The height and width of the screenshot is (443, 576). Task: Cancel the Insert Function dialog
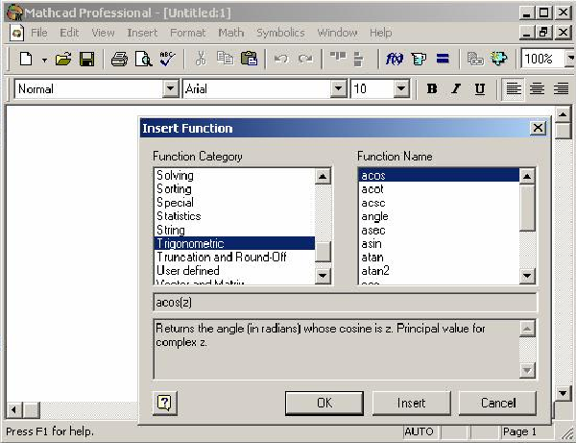[x=498, y=403]
